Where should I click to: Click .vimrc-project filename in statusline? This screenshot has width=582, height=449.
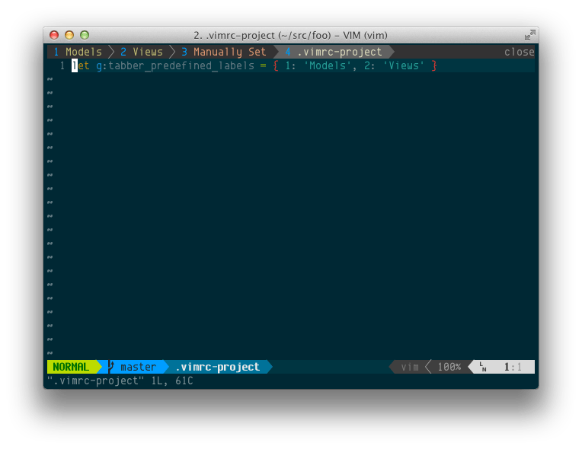[218, 367]
